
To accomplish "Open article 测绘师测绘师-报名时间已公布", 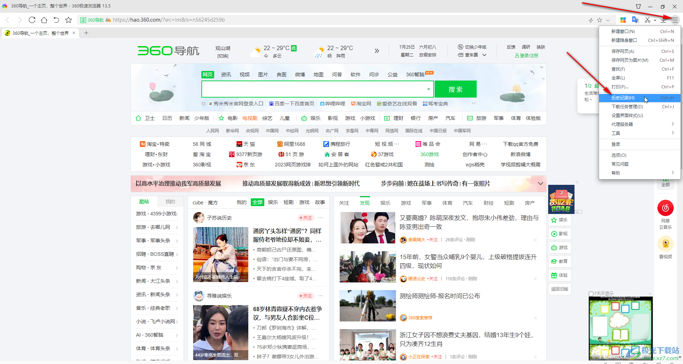I will [x=440, y=296].
